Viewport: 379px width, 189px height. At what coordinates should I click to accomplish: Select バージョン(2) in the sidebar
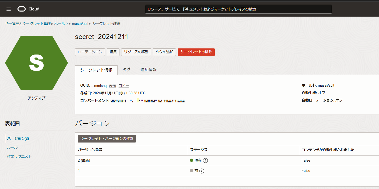point(18,138)
